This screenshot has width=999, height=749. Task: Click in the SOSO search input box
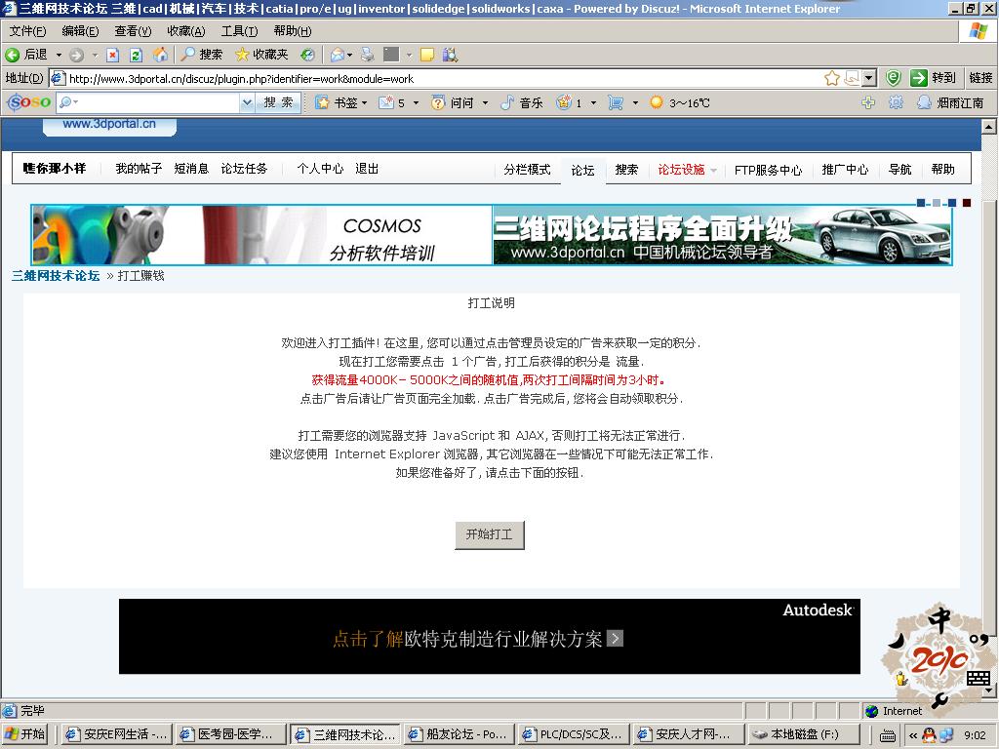(x=158, y=102)
